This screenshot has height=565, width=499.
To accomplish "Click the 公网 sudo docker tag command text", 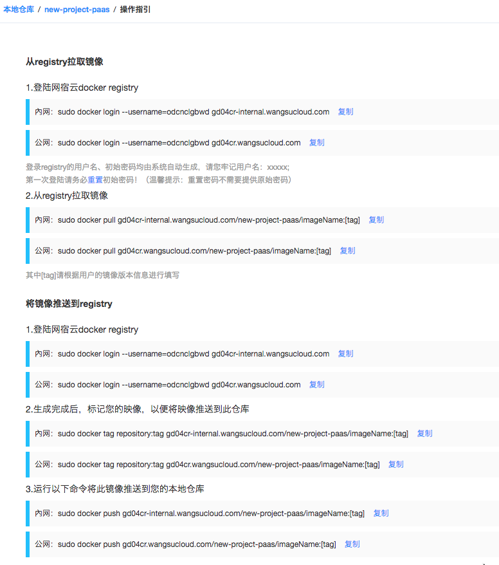I will click(x=219, y=465).
